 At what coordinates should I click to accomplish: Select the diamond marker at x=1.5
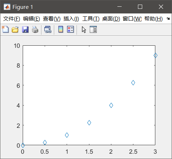click(x=89, y=123)
